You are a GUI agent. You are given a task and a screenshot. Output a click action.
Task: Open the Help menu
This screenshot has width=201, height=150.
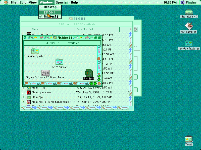[74, 2]
